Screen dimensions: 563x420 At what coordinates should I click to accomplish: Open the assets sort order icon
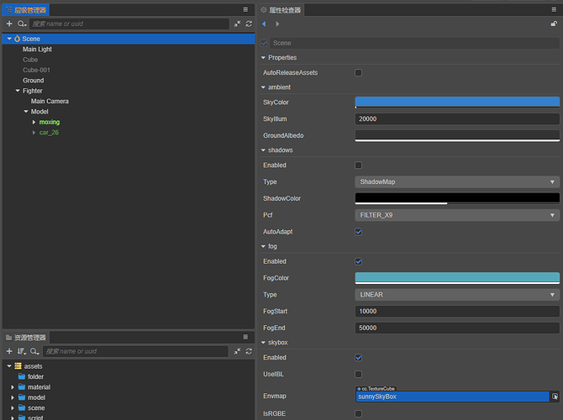click(x=22, y=351)
